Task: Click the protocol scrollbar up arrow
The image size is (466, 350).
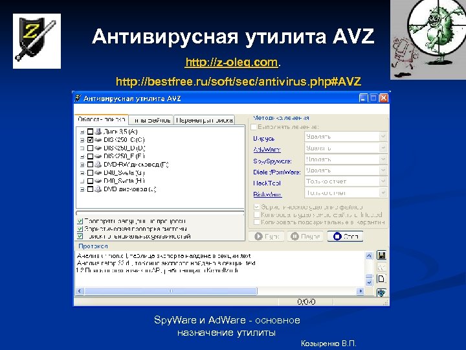Action: (x=369, y=255)
